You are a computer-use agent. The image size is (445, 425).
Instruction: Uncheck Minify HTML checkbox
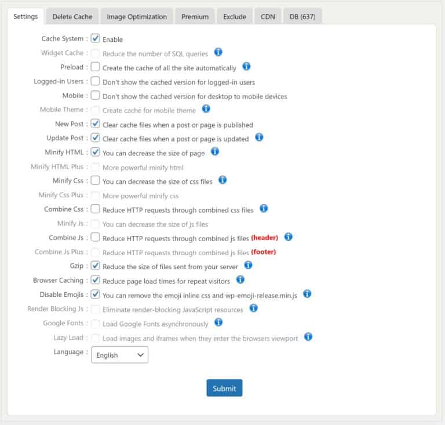96,152
